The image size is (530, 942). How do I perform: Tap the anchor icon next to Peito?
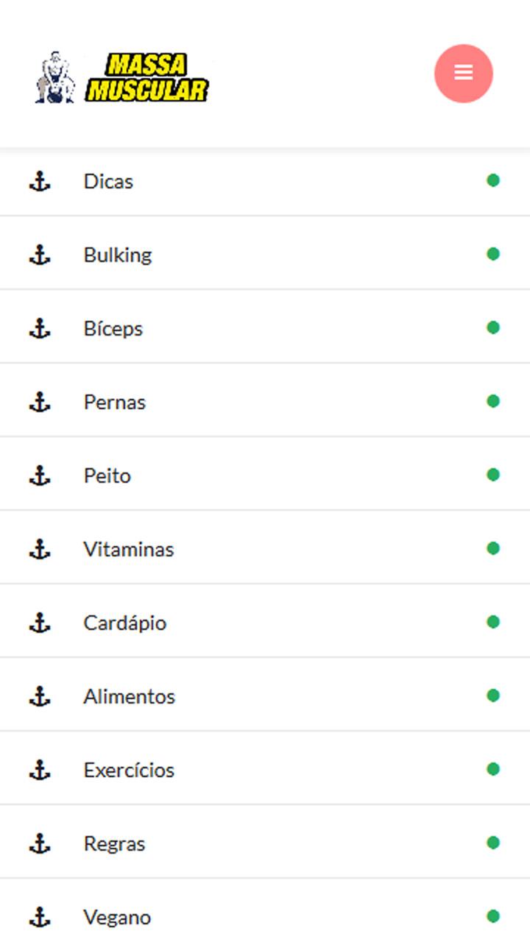40,476
